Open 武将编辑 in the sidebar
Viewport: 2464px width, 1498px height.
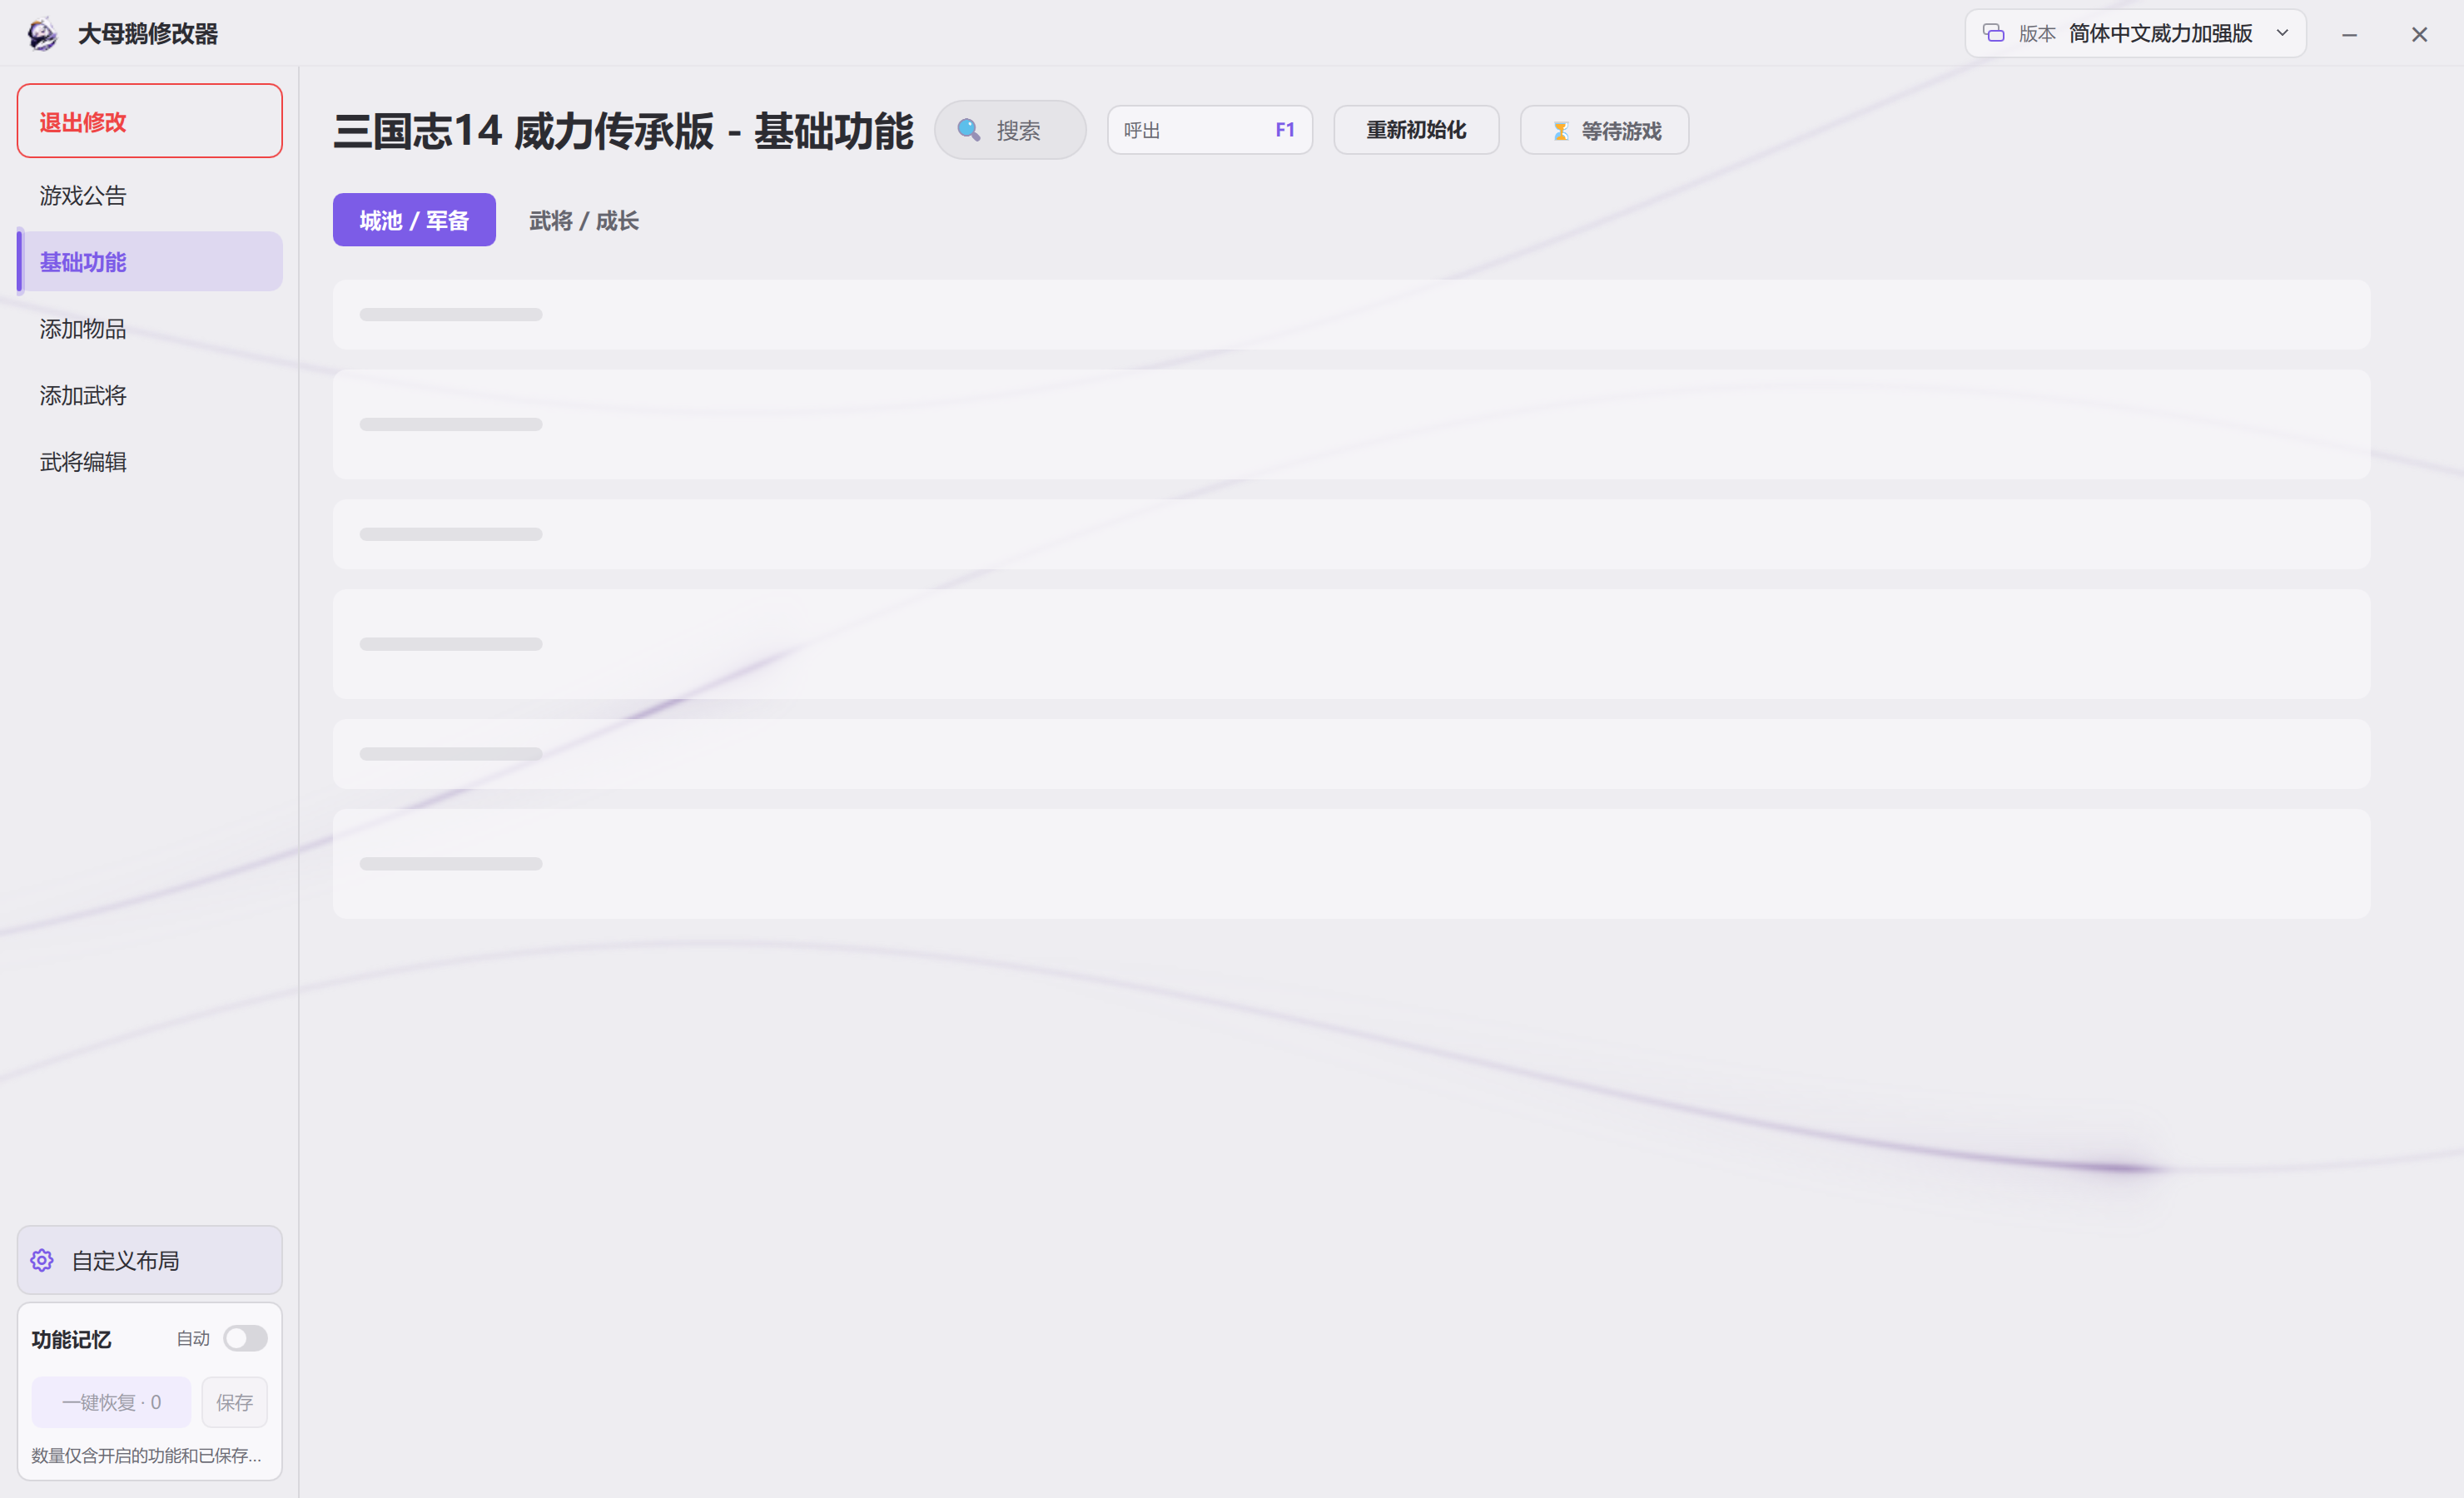150,462
